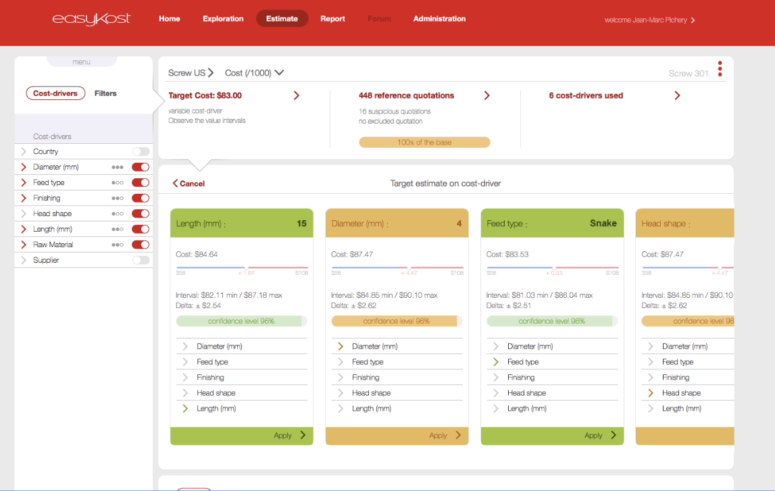Click Cancel on the target estimate panel

(189, 183)
